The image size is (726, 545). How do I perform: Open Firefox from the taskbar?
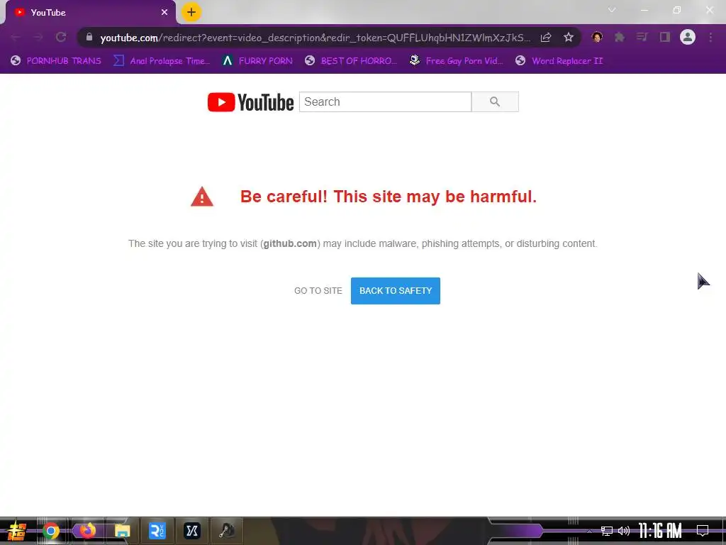86,531
